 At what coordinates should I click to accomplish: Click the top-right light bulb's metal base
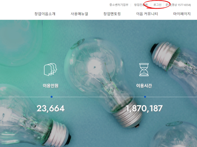164,56
